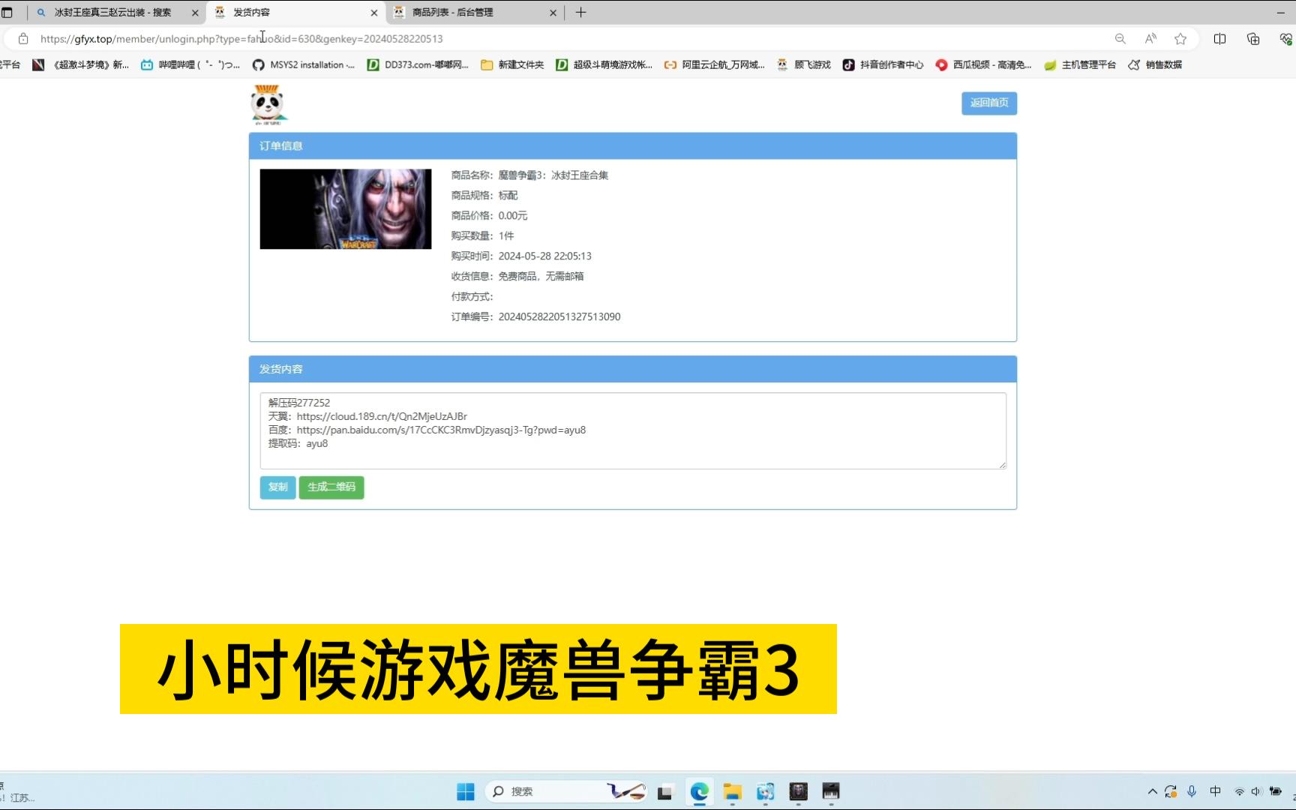Click the sync update tray icon
The image size is (1296, 810).
point(1171,792)
